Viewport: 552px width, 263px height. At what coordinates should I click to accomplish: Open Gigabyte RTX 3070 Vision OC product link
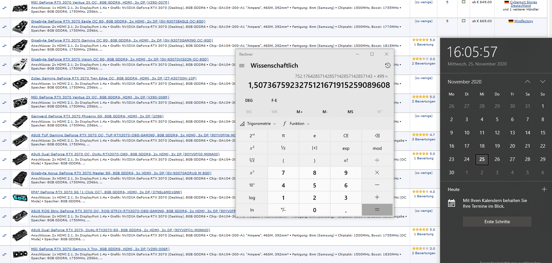click(120, 59)
